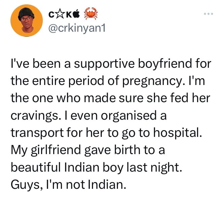224x206 pixels.
Task: Select the word "hospital" in the tweet body
Action: tap(178, 134)
